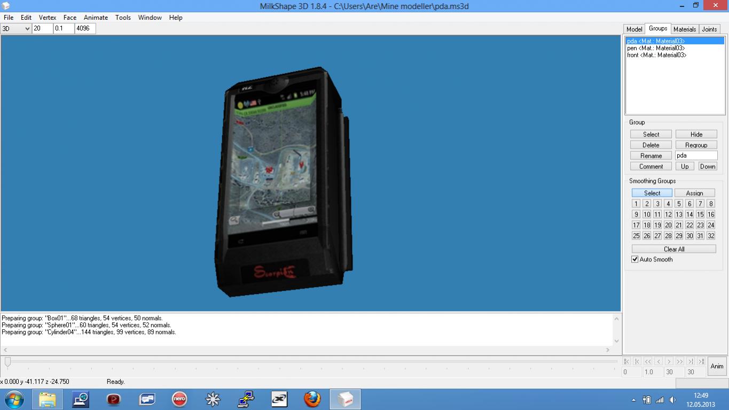The width and height of the screenshot is (729, 410).
Task: Launch Nero from the taskbar
Action: click(179, 399)
